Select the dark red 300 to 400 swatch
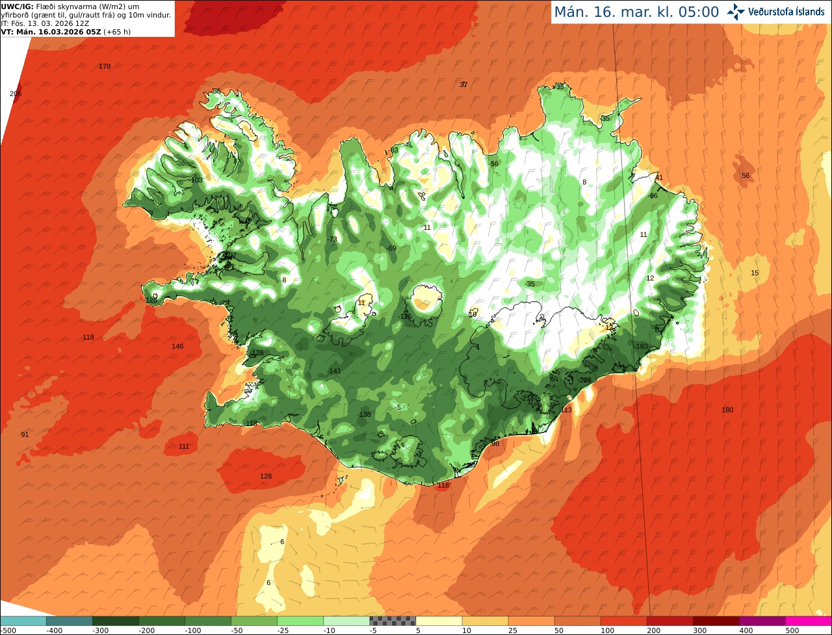This screenshot has height=635, width=832. pyautogui.click(x=716, y=621)
